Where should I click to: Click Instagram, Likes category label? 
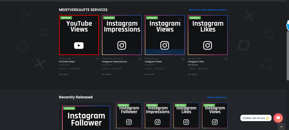[194, 59]
